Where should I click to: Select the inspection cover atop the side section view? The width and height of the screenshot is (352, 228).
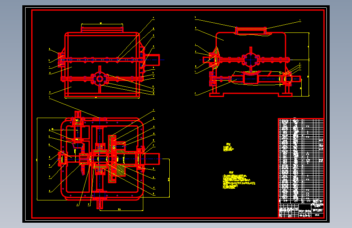pos(251,30)
